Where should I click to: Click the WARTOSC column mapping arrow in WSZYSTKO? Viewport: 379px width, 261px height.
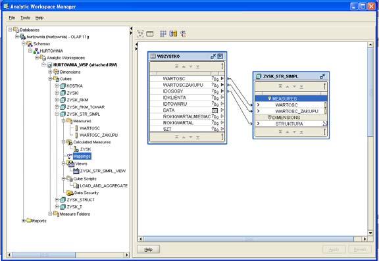point(222,78)
